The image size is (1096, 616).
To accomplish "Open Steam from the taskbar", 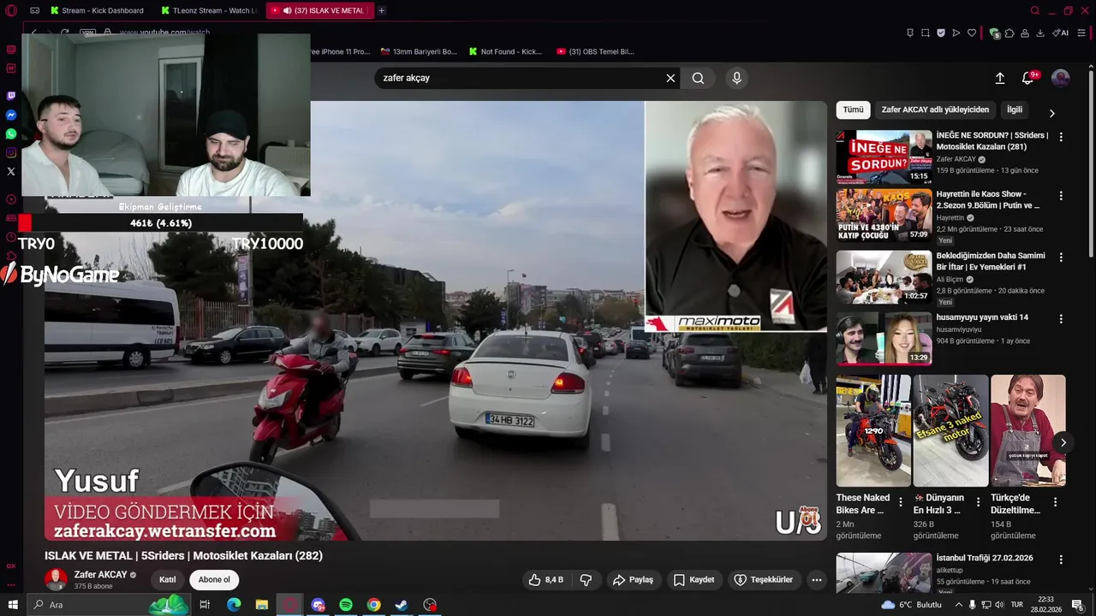I will pyautogui.click(x=402, y=605).
